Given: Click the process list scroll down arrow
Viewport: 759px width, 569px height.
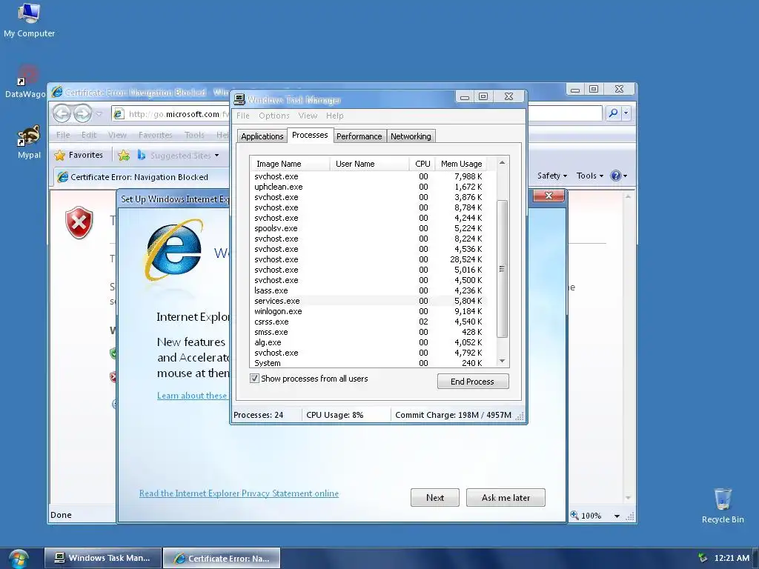Looking at the screenshot, I should pos(502,361).
